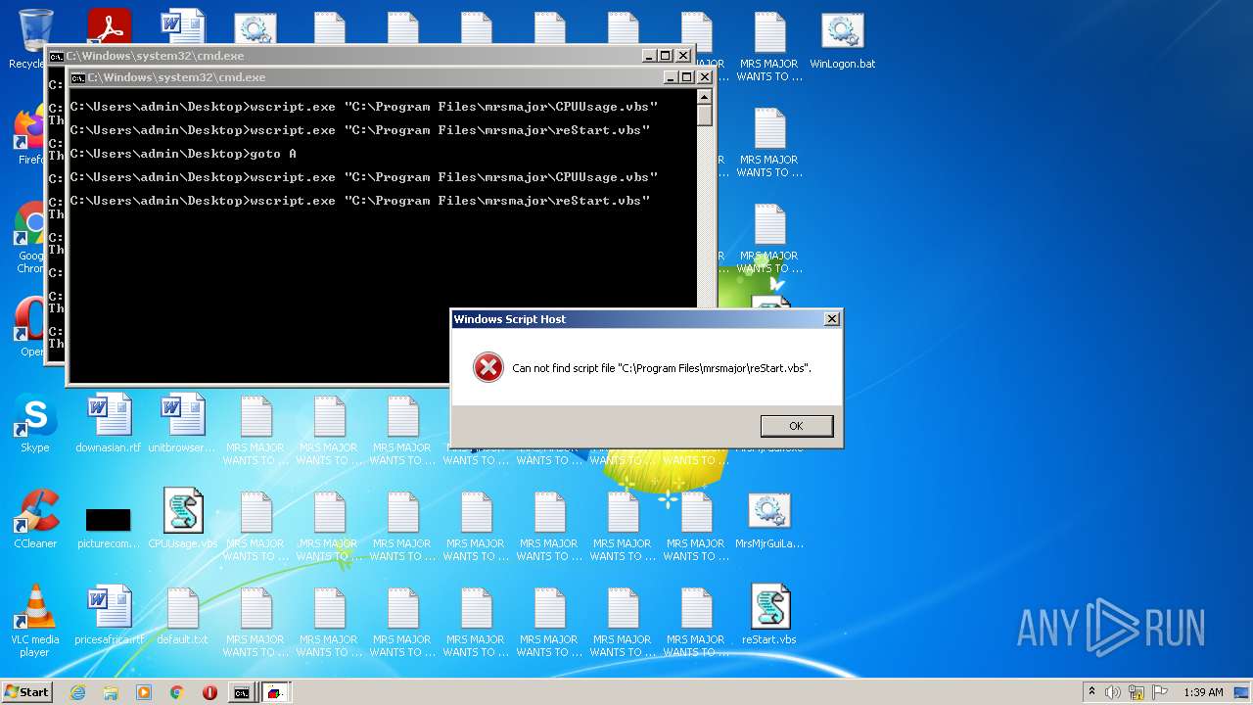Select the pricesafrican.rtf document icon
Viewport: 1253px width, 705px height.
(109, 616)
